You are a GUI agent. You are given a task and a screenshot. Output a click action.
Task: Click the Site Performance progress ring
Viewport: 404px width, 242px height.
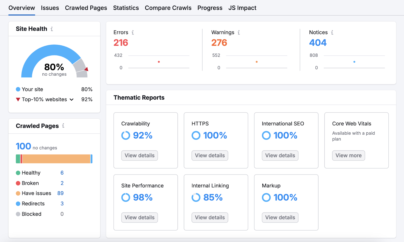pos(125,197)
